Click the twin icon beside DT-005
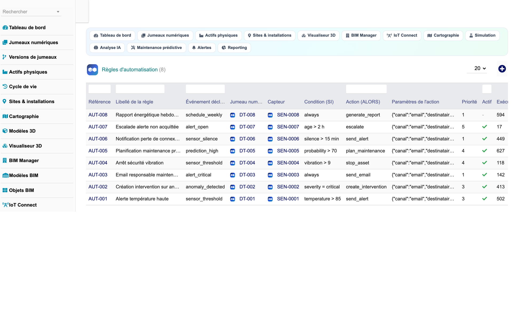Screen dimensions: 519x321 coord(233,151)
